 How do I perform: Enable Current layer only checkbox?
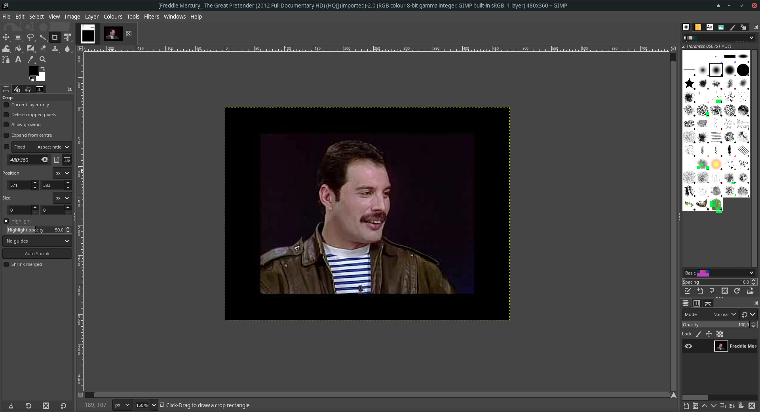click(6, 105)
